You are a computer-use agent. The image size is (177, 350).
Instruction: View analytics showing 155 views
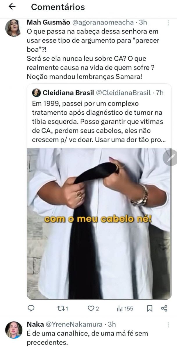tap(125, 308)
